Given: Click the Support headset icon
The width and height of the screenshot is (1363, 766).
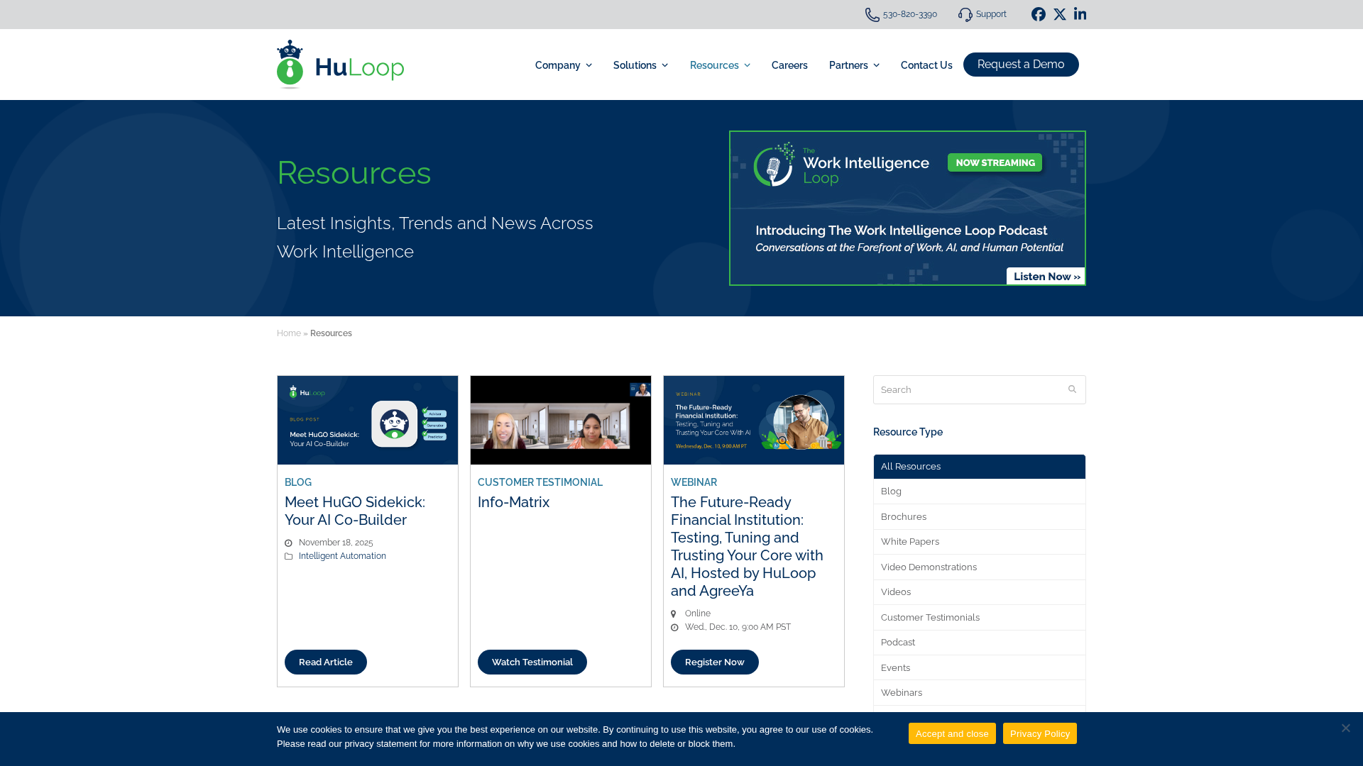Looking at the screenshot, I should 965,15.
